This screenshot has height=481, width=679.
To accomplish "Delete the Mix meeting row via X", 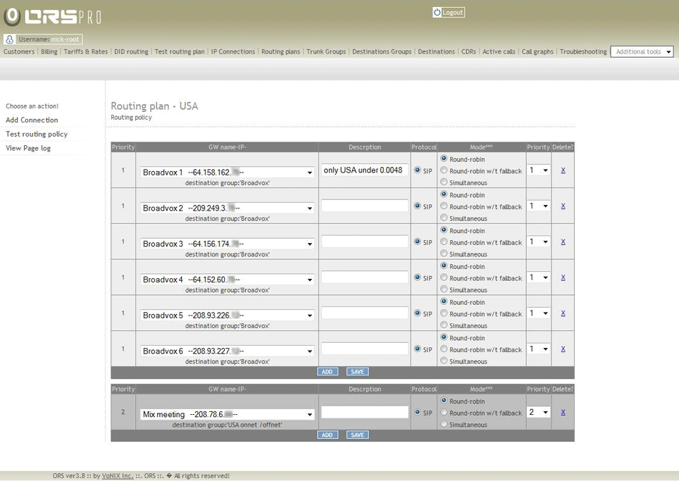I will [x=563, y=412].
